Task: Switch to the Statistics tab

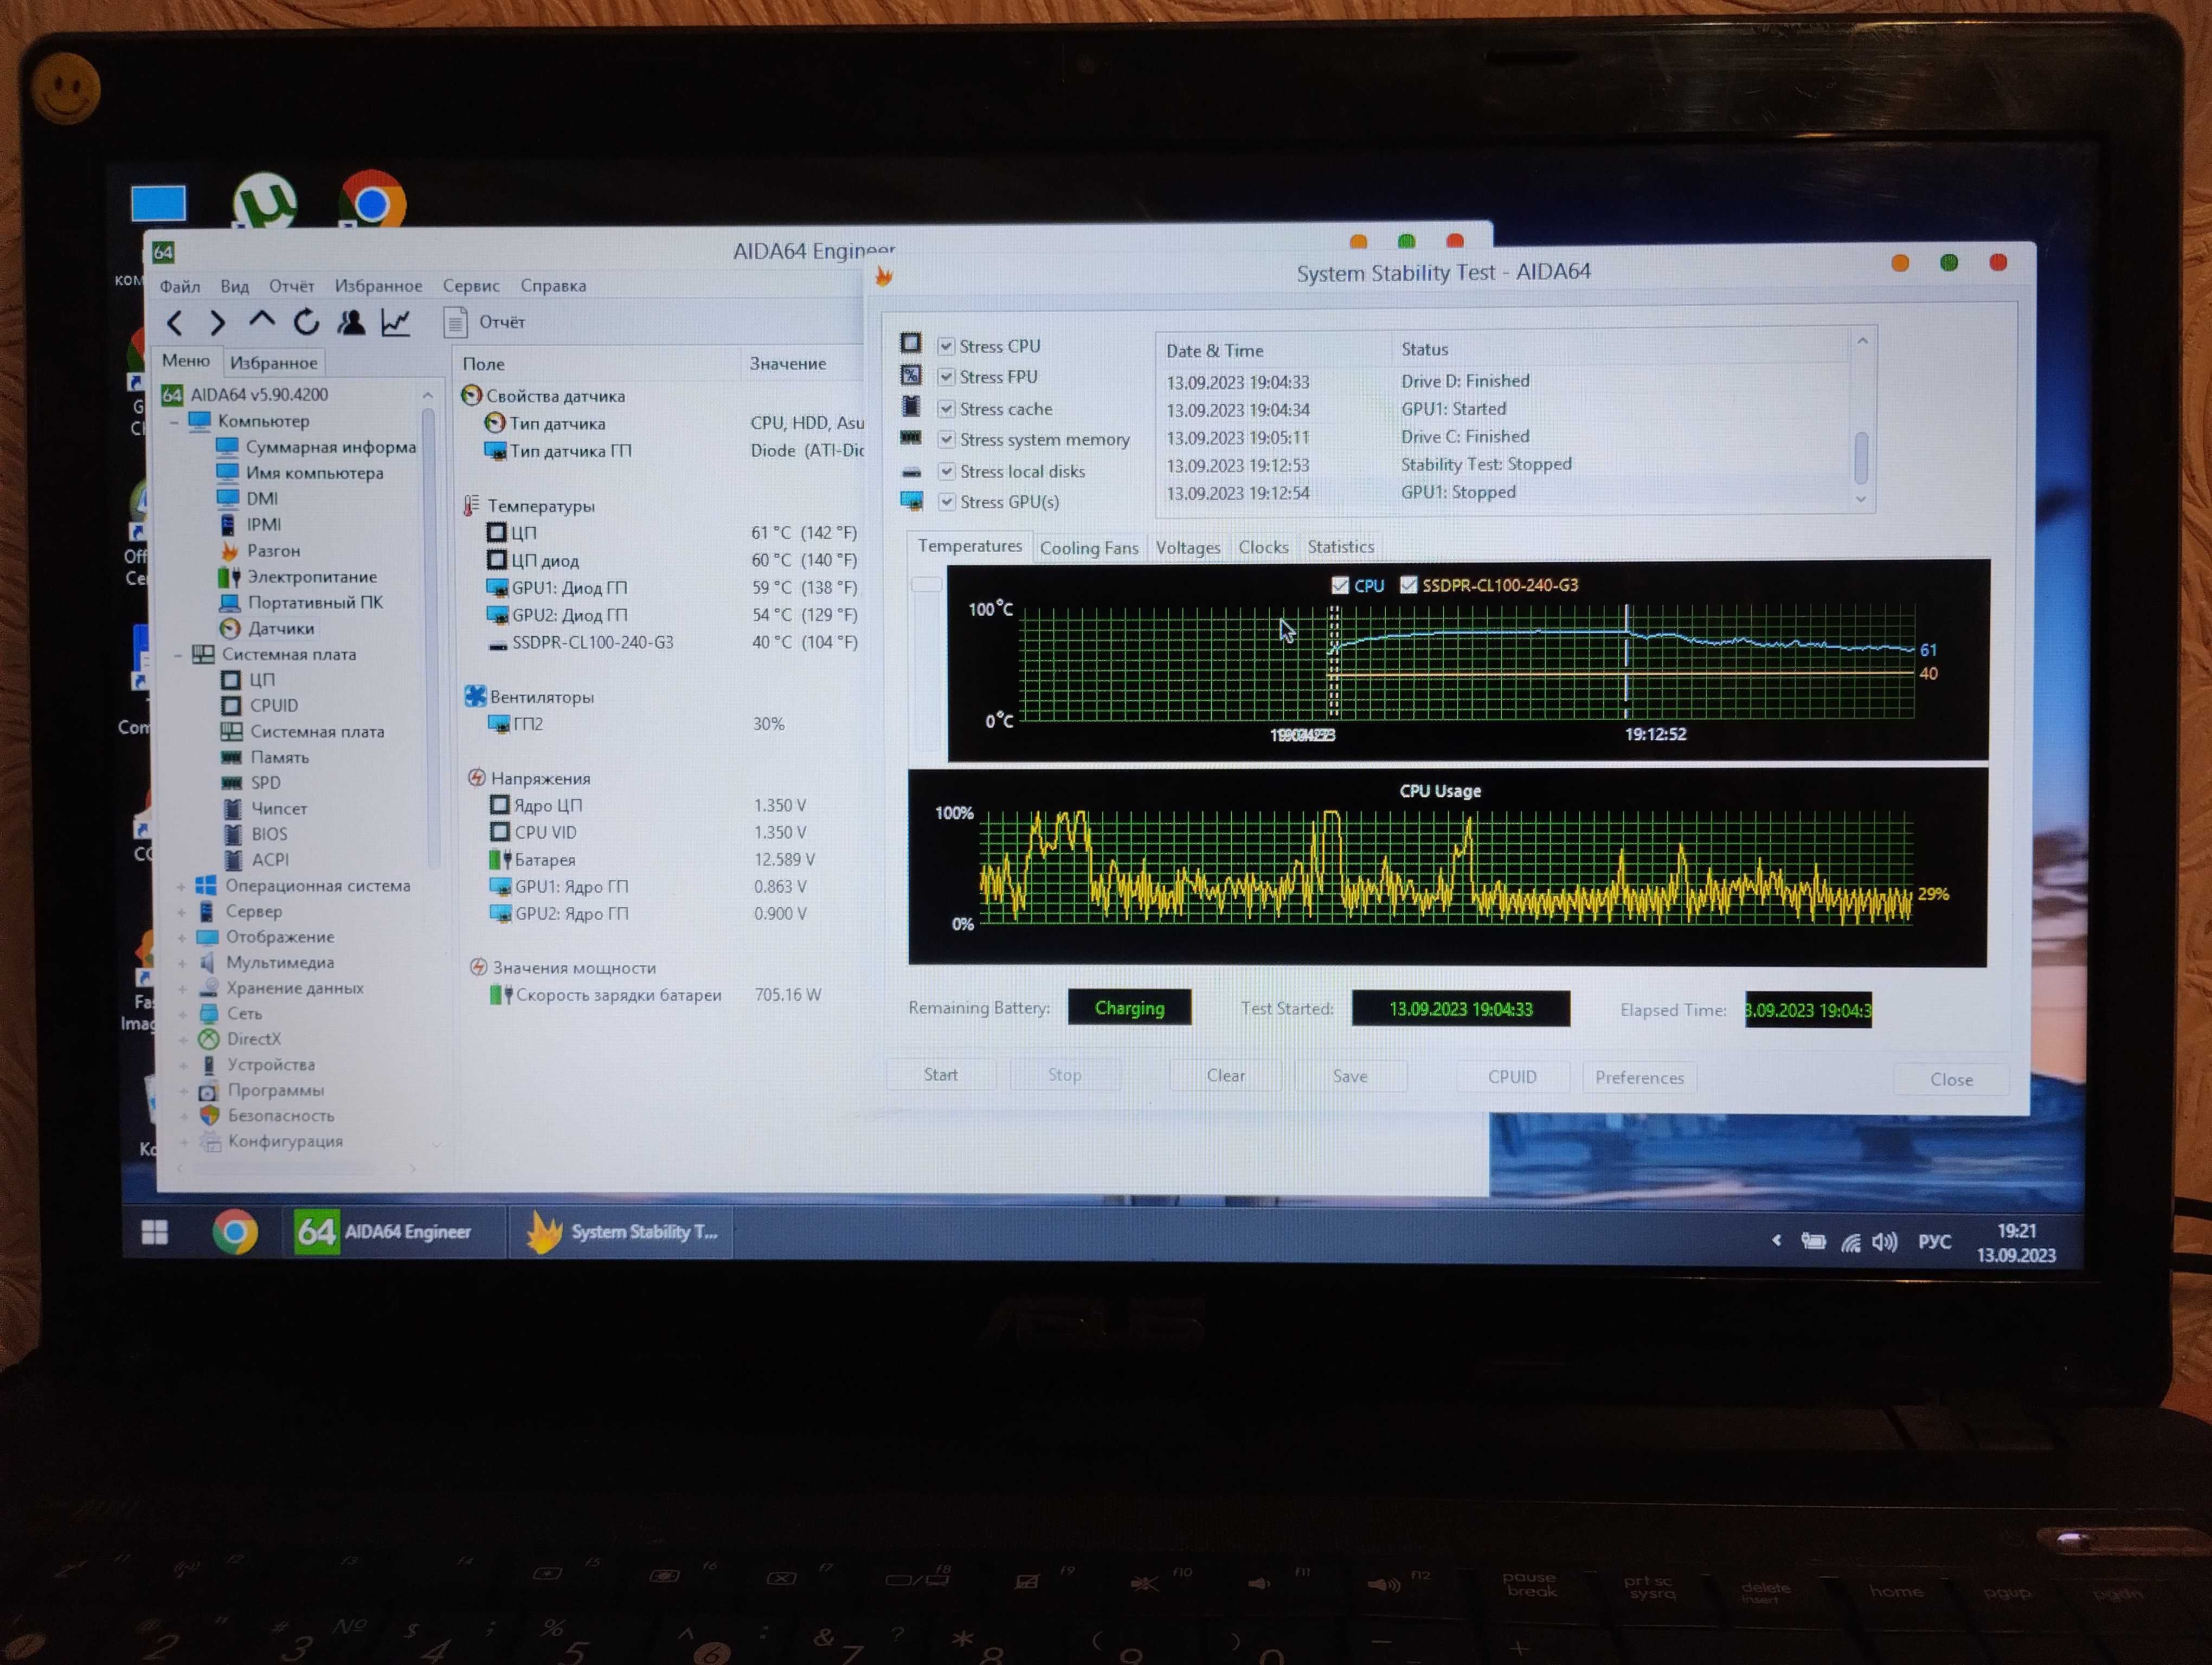Action: click(1341, 547)
